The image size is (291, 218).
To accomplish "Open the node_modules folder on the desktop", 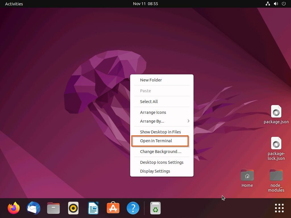I will click(276, 175).
